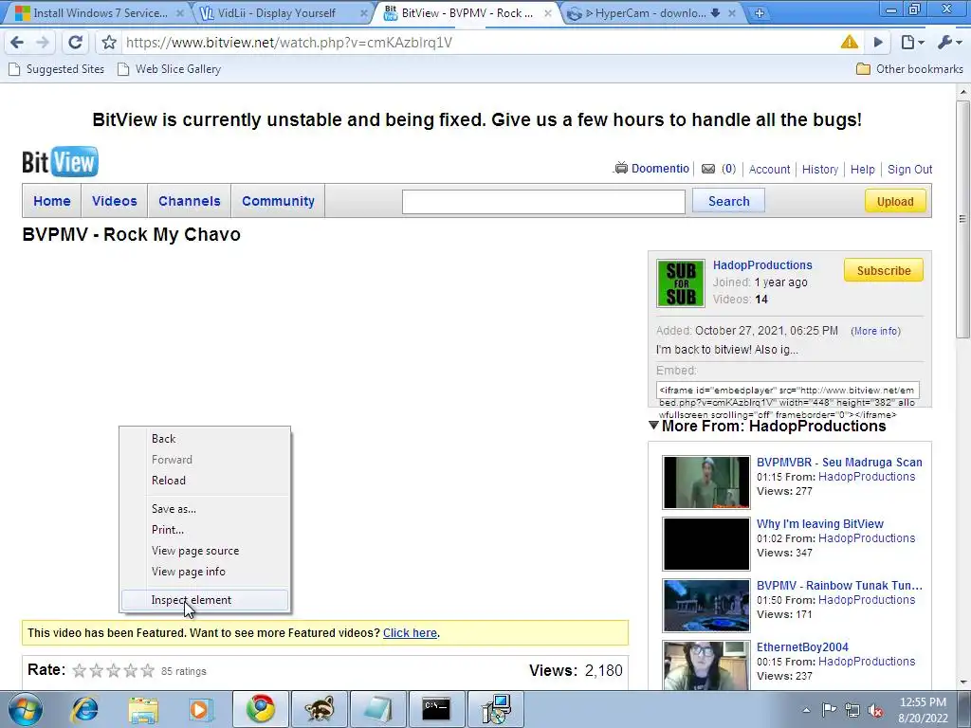Reload the page with the refresh icon
The height and width of the screenshot is (728, 971).
[75, 42]
